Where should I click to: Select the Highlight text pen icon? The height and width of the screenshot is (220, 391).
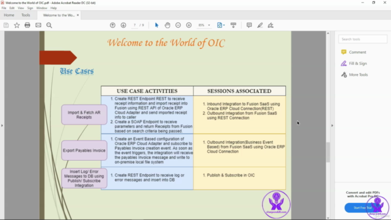pos(260,25)
